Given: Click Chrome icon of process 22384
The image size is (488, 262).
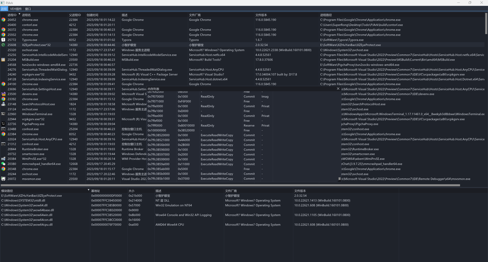Looking at the screenshot, I should [3, 134].
